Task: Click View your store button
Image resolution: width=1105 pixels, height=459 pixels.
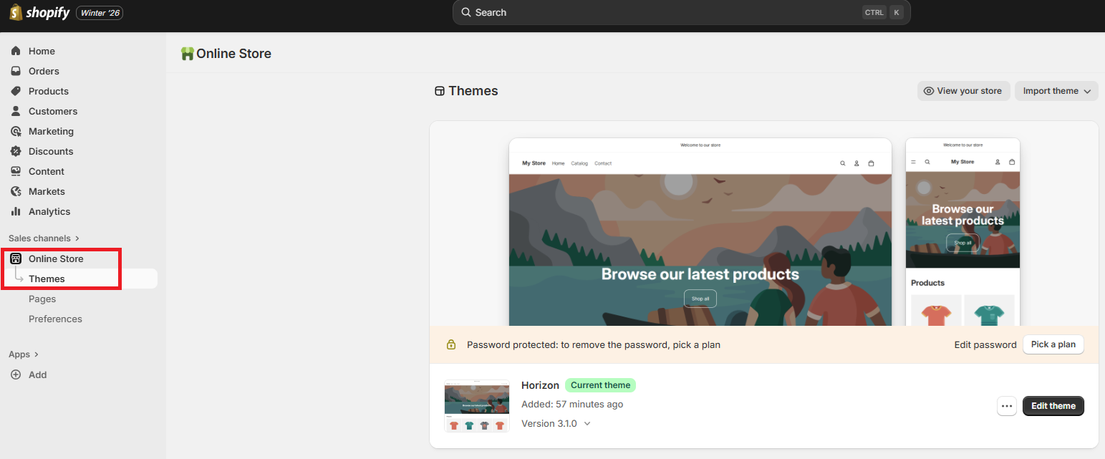Action: [963, 91]
